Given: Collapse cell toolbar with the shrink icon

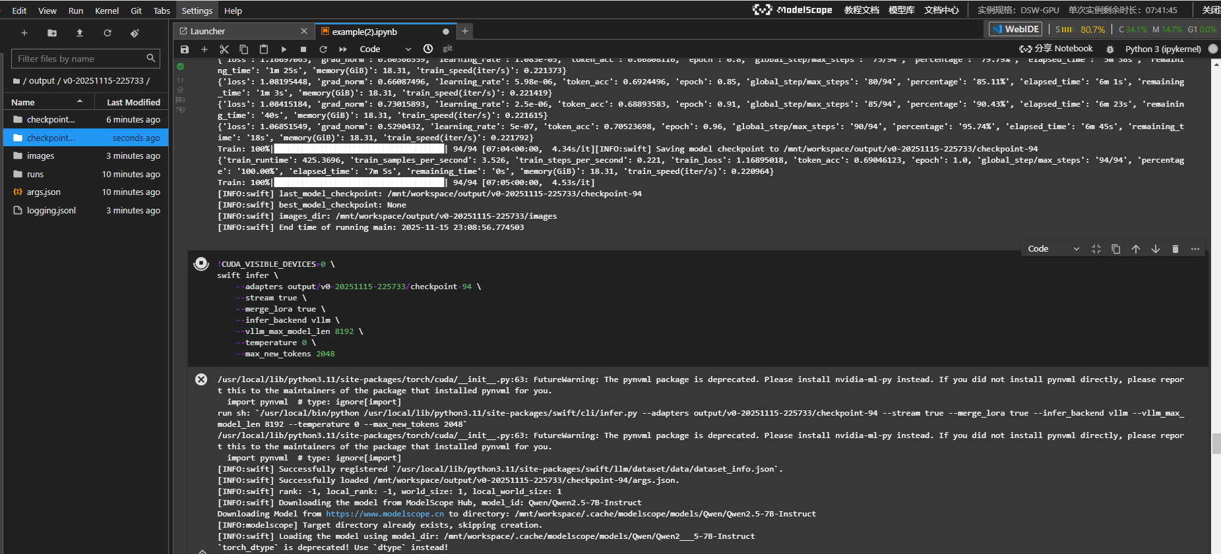Looking at the screenshot, I should [x=1096, y=249].
